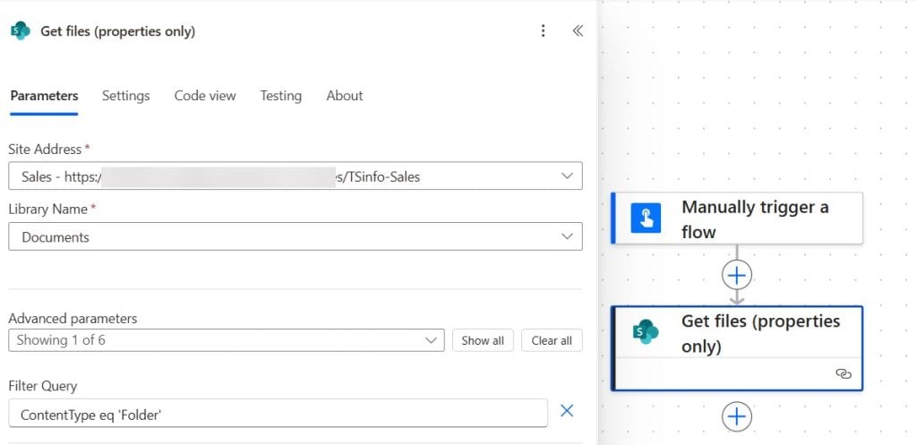
Task: Click the panel title Get files (properties only)
Action: click(117, 31)
